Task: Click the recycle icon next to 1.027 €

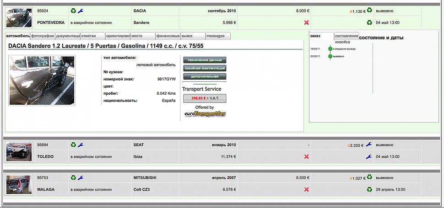Action: [369, 177]
